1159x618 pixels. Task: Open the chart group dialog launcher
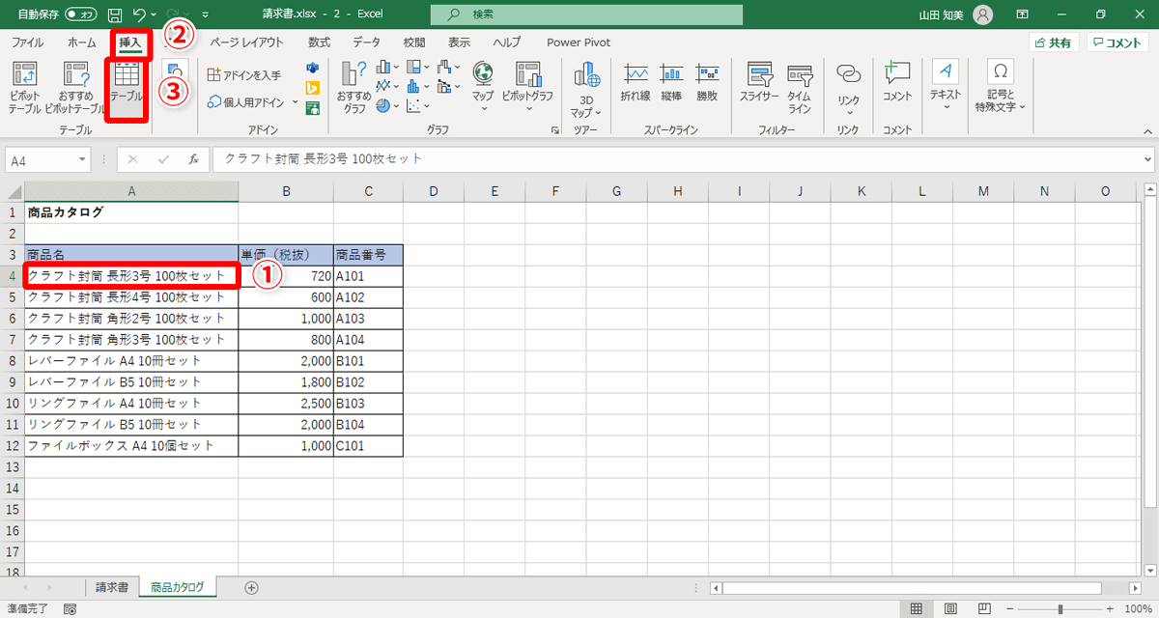(x=555, y=129)
